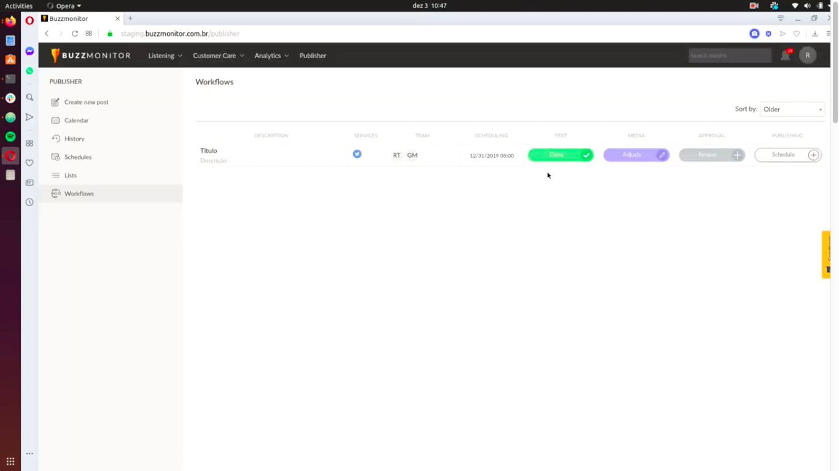Click the pencil icon on Adjusts
Viewport: 839px width, 471px height.
(661, 155)
